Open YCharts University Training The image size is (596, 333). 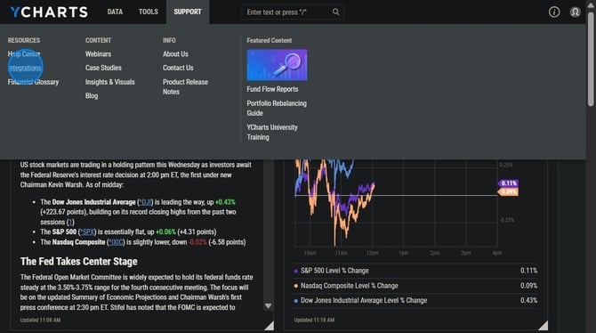(x=272, y=132)
